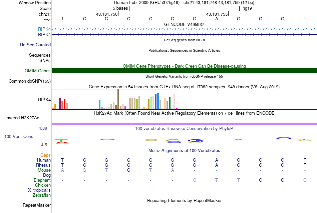Click the "C" base in the Mouse row
The image size is (317, 213).
(128, 170)
